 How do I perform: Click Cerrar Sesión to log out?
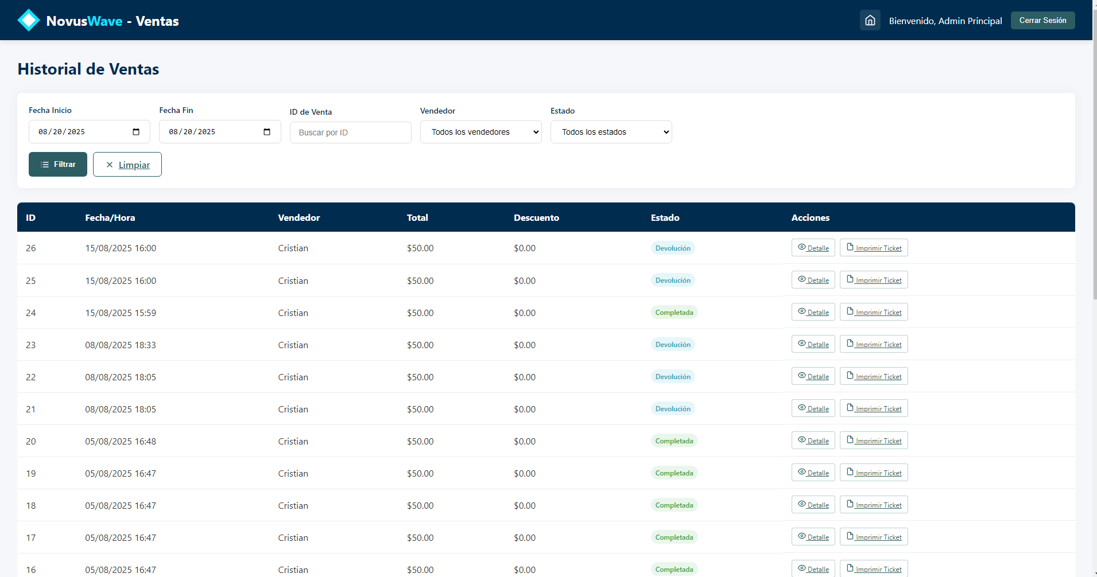[1042, 21]
